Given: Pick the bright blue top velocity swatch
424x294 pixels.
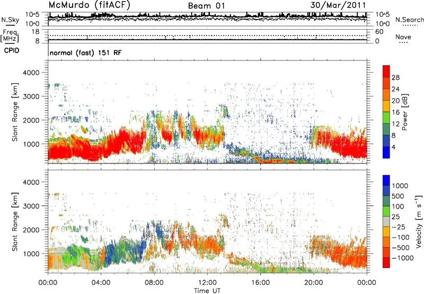Looking at the screenshot, I should [x=386, y=180].
